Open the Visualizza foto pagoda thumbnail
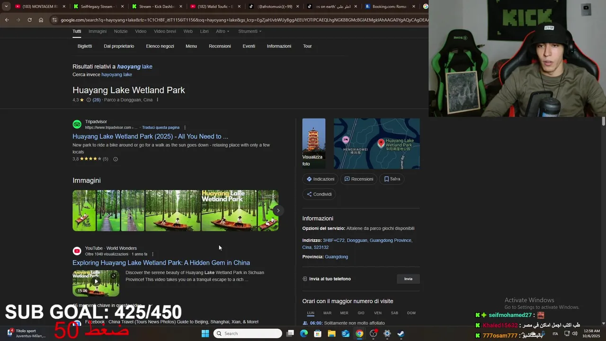This screenshot has width=606, height=341. [314, 144]
